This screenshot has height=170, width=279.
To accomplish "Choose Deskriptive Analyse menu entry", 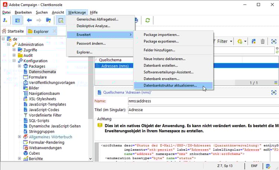I will pos(100,26).
